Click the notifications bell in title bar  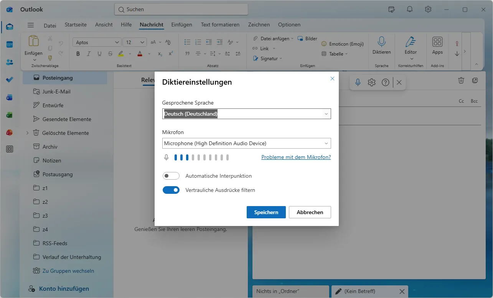point(410,9)
